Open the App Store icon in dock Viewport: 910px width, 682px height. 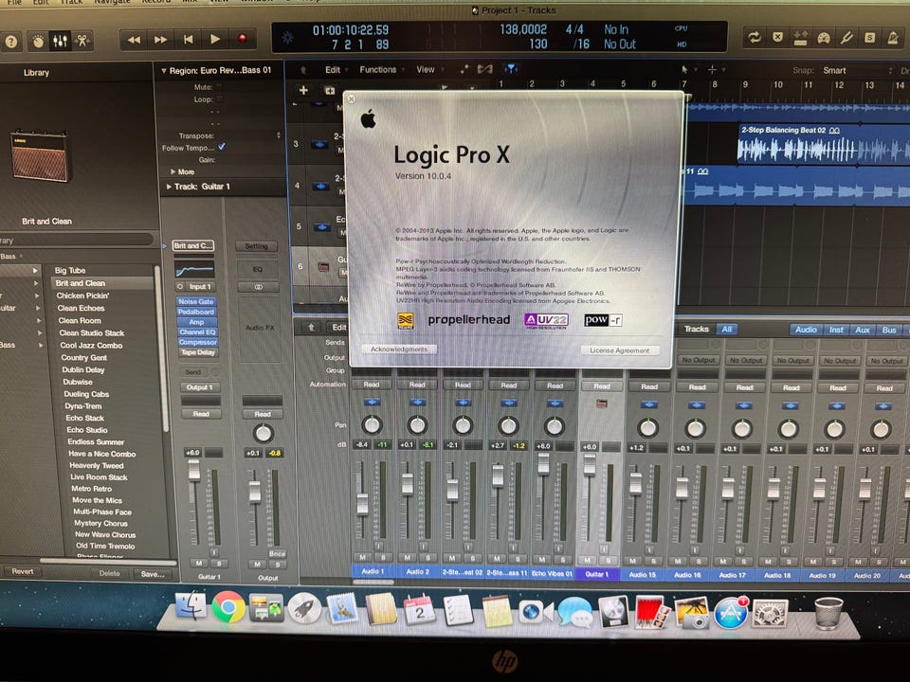click(x=731, y=614)
